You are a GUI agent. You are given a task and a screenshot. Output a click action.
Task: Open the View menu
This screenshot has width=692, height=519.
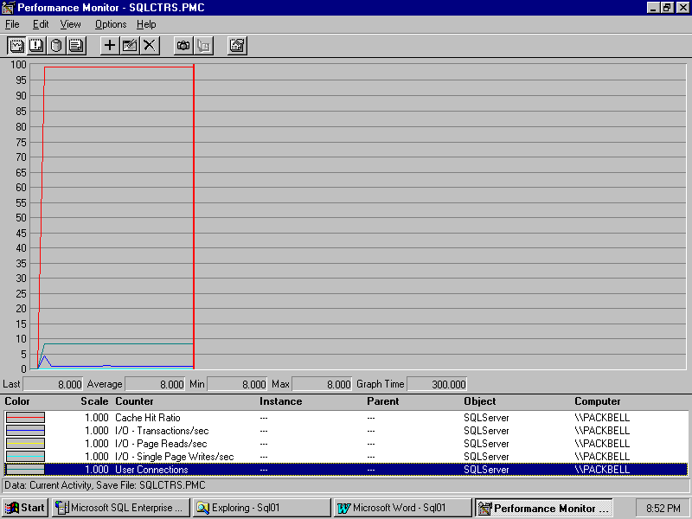(x=70, y=24)
